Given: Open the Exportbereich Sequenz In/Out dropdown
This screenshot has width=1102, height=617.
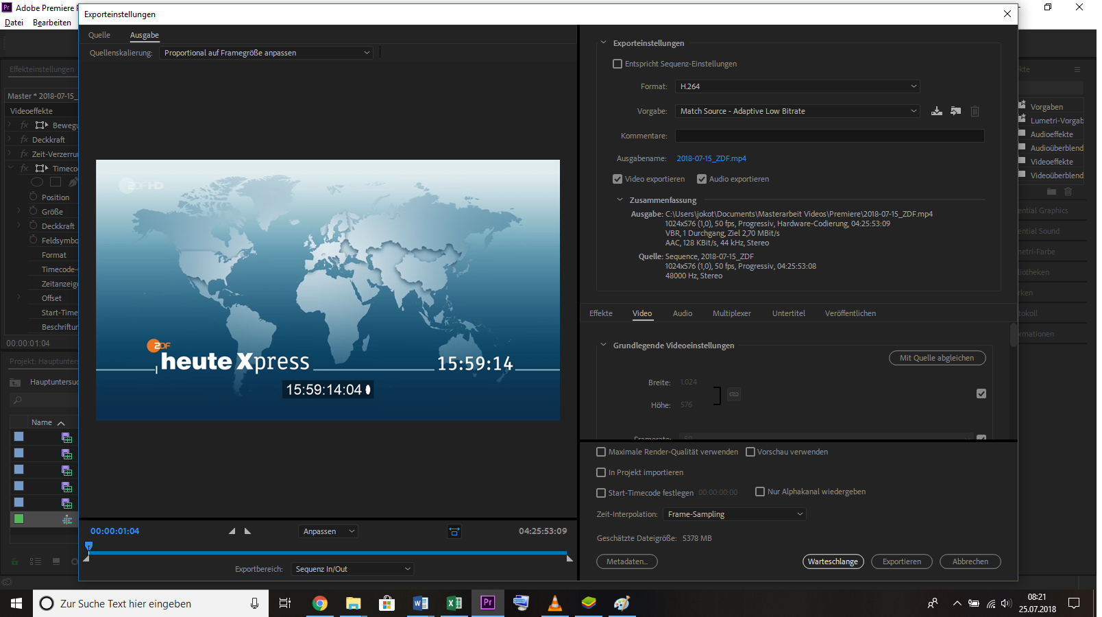Looking at the screenshot, I should pos(352,569).
